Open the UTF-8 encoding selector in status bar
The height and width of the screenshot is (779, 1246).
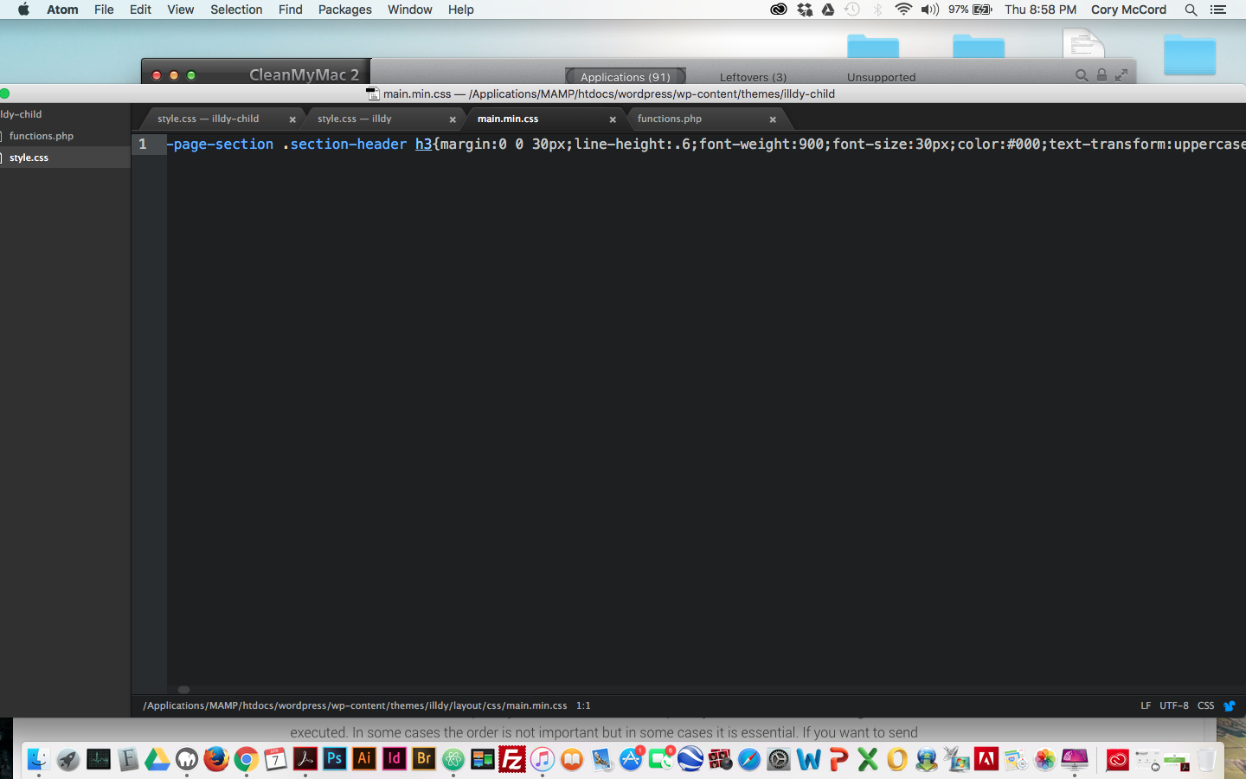(1174, 705)
